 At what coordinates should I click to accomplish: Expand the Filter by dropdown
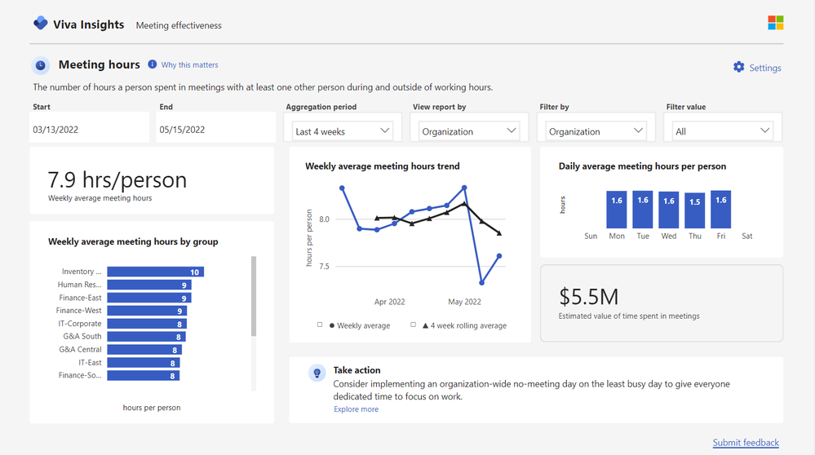(596, 130)
